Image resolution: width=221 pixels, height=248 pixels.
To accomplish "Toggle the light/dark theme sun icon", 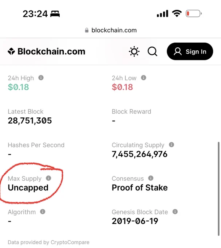I will pyautogui.click(x=134, y=51).
